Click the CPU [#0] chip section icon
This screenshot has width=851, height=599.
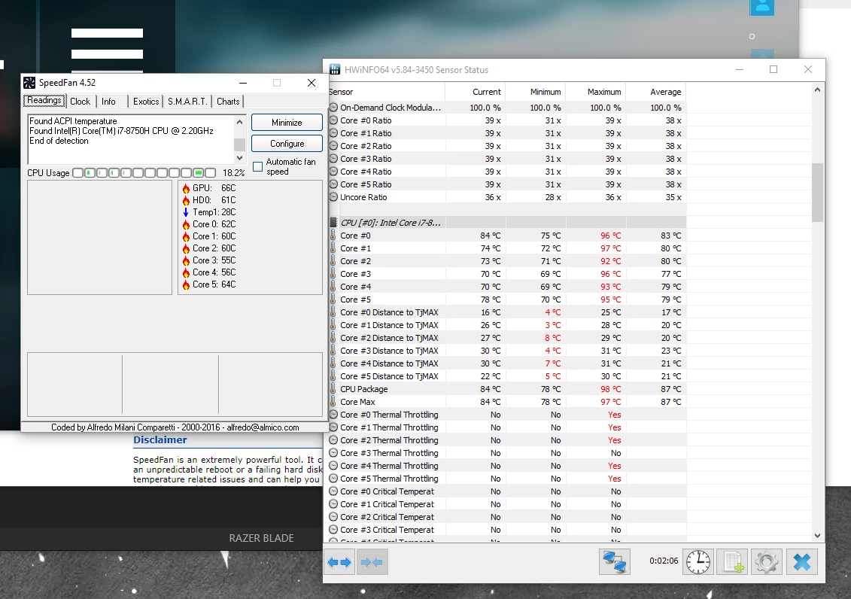point(334,223)
